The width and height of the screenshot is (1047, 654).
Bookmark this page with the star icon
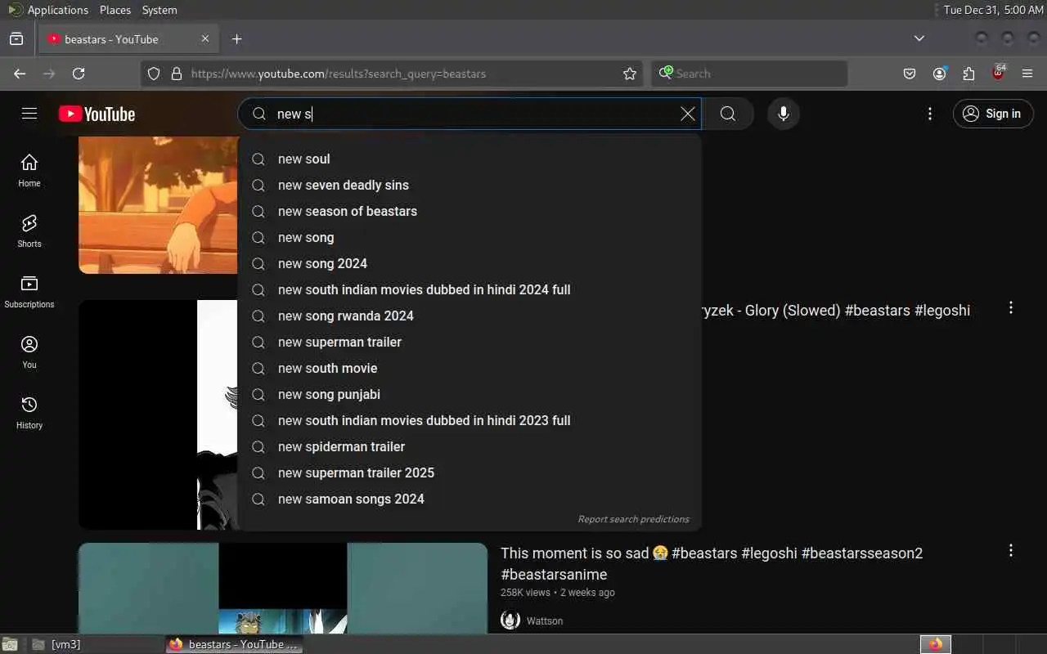pos(630,74)
